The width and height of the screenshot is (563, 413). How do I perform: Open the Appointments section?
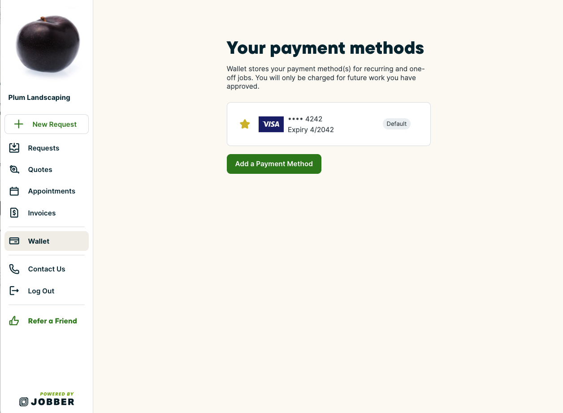(x=52, y=191)
